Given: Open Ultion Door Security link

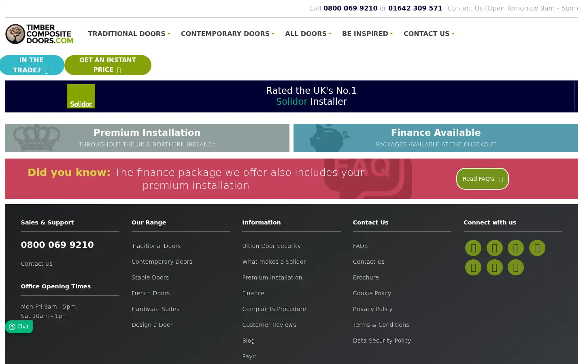Looking at the screenshot, I should [x=272, y=246].
